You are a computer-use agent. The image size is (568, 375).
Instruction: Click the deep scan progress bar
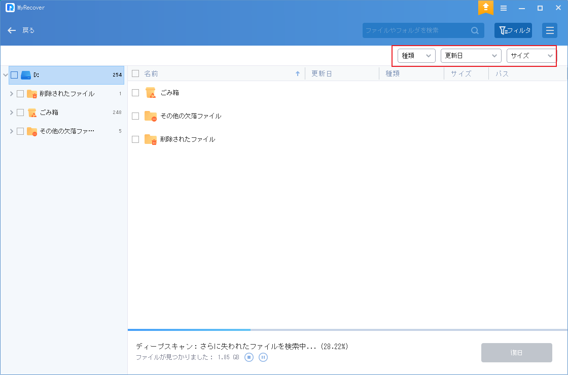(347, 330)
